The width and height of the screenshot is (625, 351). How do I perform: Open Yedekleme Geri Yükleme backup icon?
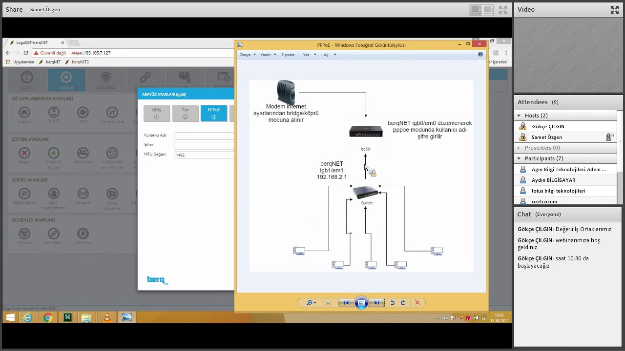(112, 154)
